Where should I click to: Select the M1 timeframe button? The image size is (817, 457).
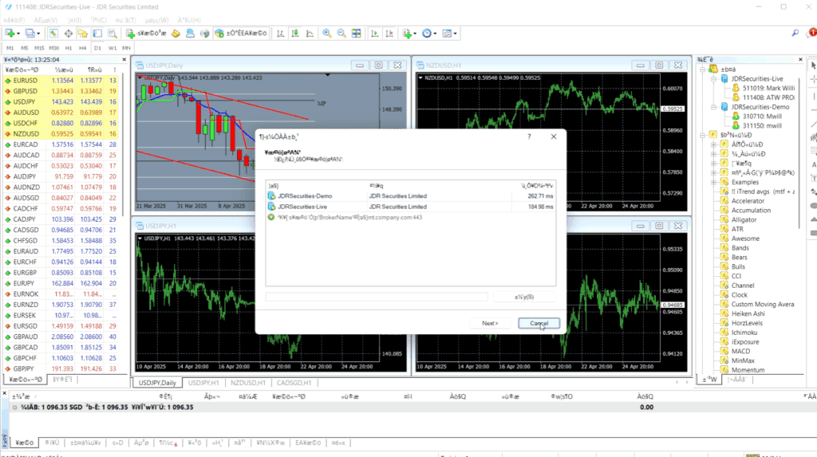pos(10,48)
